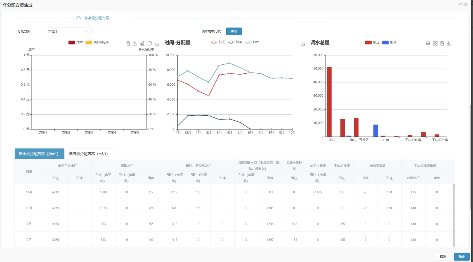Image resolution: width=473 pixels, height=262 pixels.
Task: Click the 查看 button for cost comparison
Action: (234, 31)
